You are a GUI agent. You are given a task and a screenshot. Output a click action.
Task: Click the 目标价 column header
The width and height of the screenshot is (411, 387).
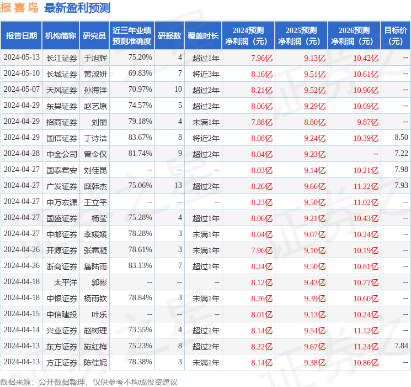(396, 35)
